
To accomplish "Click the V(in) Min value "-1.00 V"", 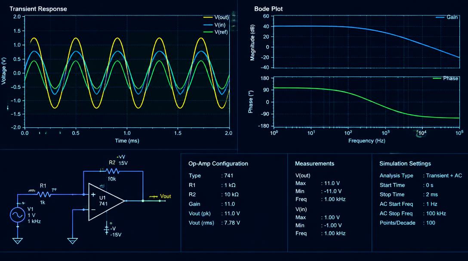I will click(333, 225).
